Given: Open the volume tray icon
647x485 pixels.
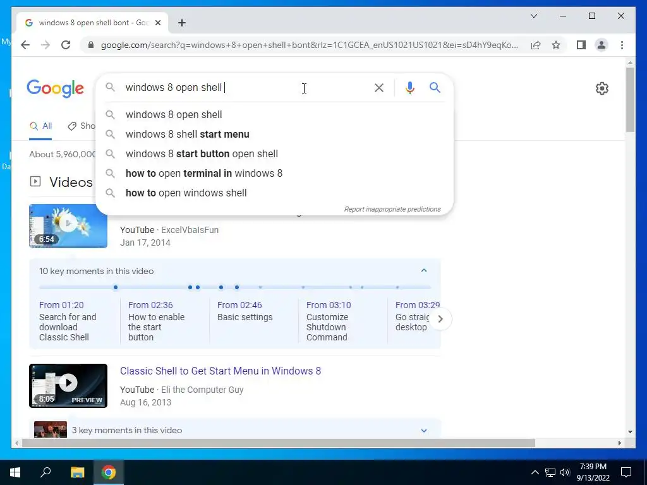Looking at the screenshot, I should (x=565, y=472).
